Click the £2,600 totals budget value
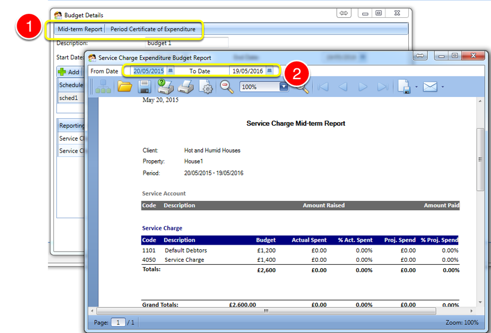 [x=266, y=270]
